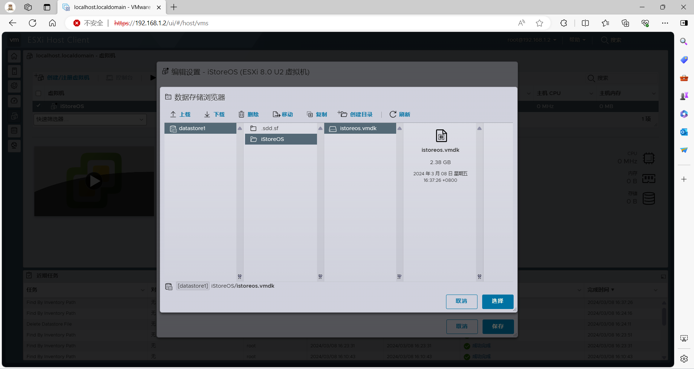Click 创建/注册虚拟机 button
This screenshot has height=369, width=694.
[x=62, y=78]
